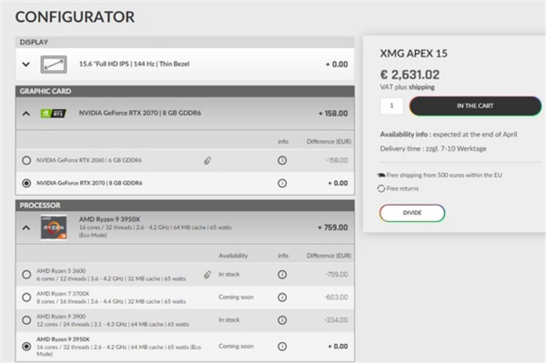The image size is (546, 363).
Task: Collapse the Processor section chevron
Action: [25, 228]
